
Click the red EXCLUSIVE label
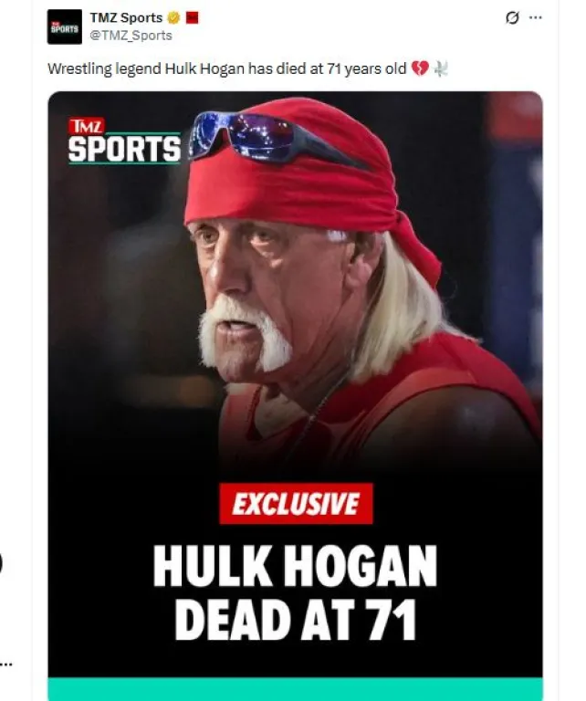296,504
